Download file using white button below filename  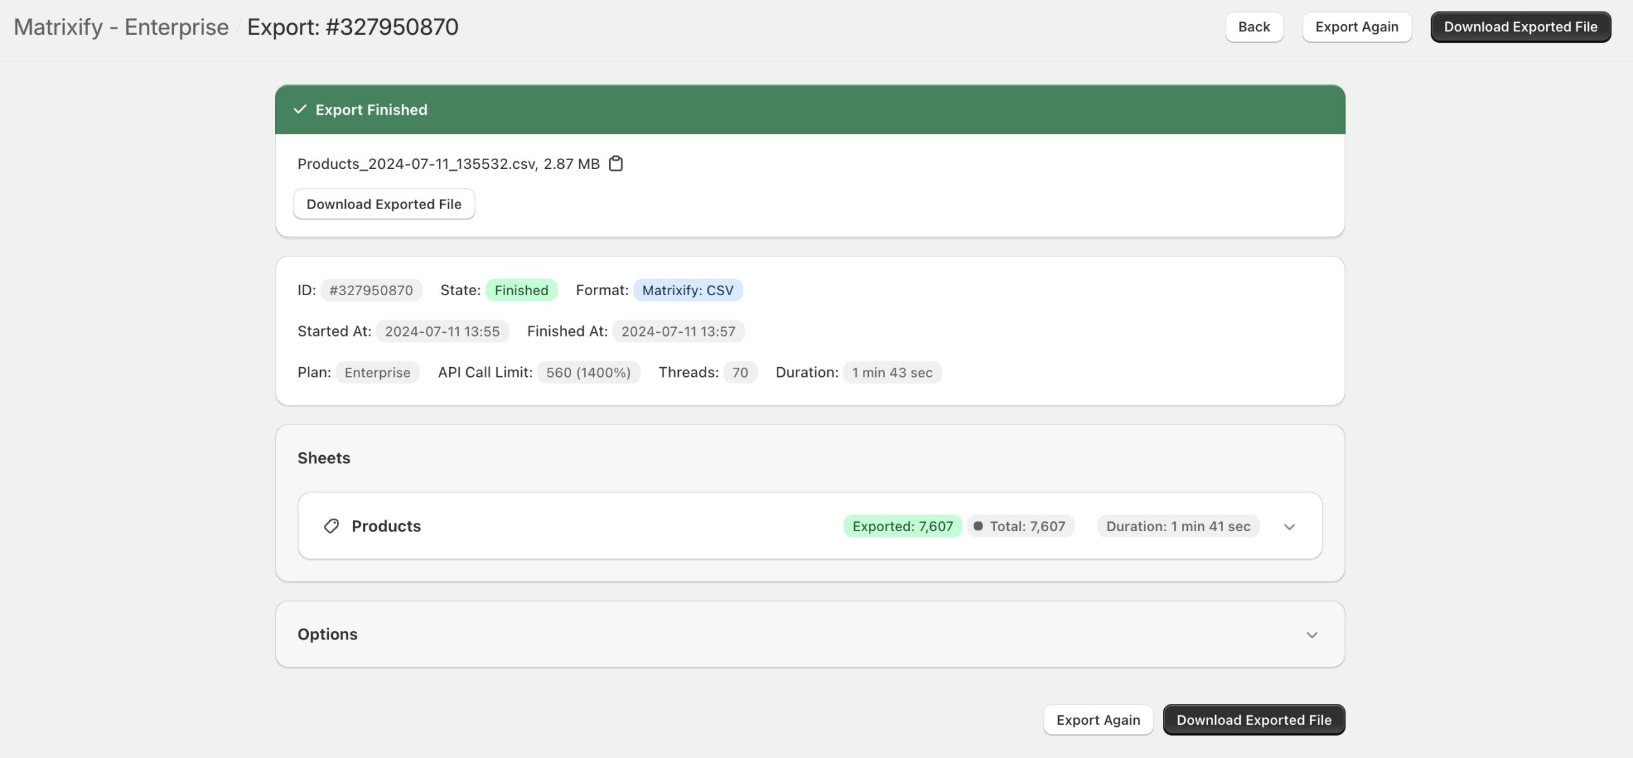click(383, 204)
